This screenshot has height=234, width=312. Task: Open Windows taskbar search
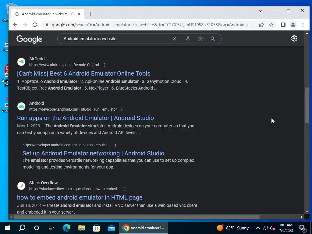(22, 228)
